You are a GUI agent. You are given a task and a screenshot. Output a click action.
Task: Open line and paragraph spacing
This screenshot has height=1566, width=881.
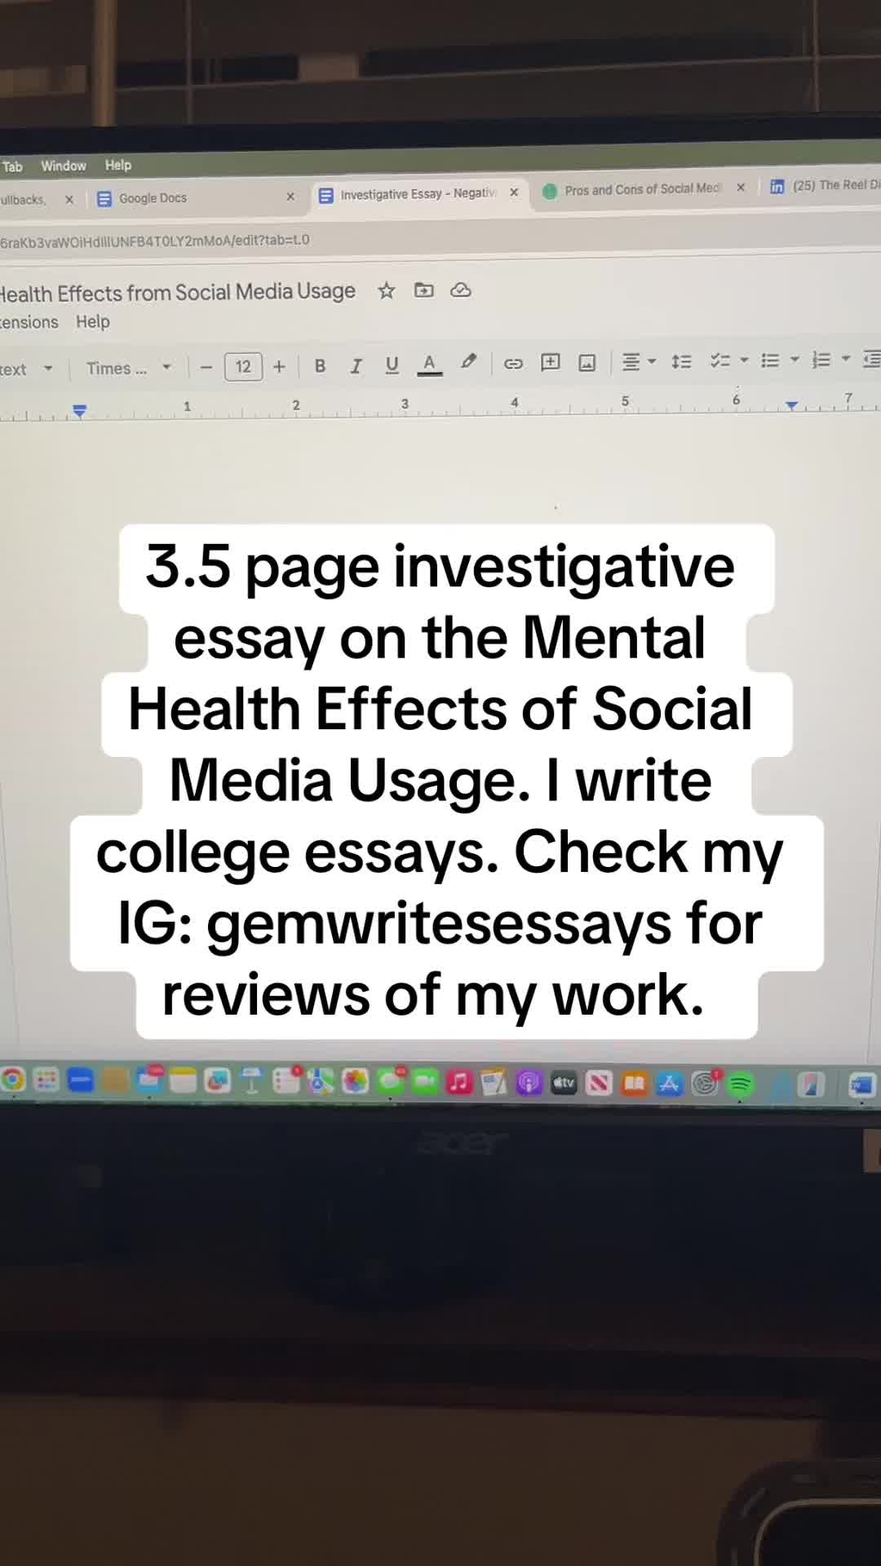pyautogui.click(x=681, y=361)
